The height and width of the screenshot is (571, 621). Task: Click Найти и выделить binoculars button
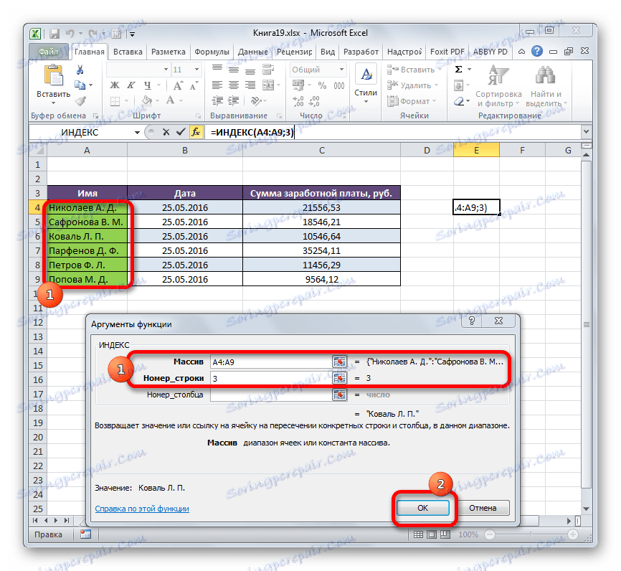pyautogui.click(x=546, y=86)
